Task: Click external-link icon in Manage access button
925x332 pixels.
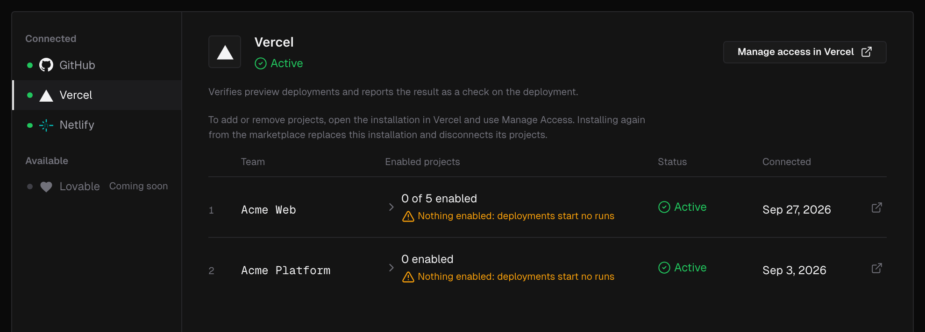Action: point(867,52)
